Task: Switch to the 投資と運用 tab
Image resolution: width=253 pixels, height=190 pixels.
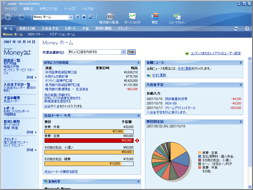Action: (x=103, y=28)
